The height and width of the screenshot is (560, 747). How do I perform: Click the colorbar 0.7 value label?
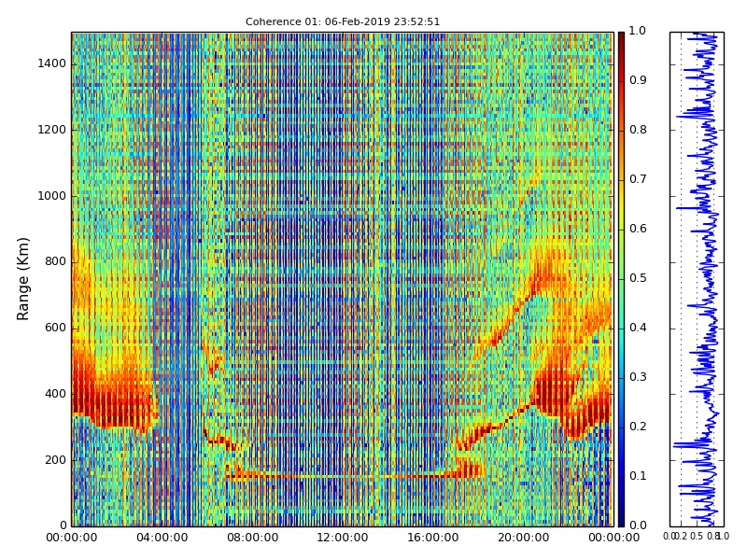pyautogui.click(x=638, y=179)
